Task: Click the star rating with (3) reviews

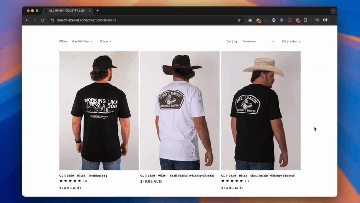Action: click(x=73, y=181)
